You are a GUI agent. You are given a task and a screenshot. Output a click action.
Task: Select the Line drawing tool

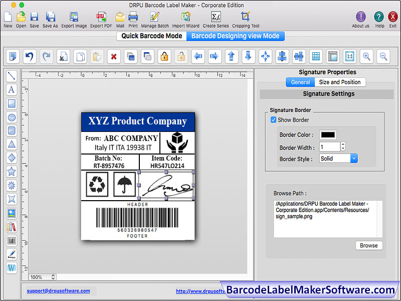pos(12,76)
